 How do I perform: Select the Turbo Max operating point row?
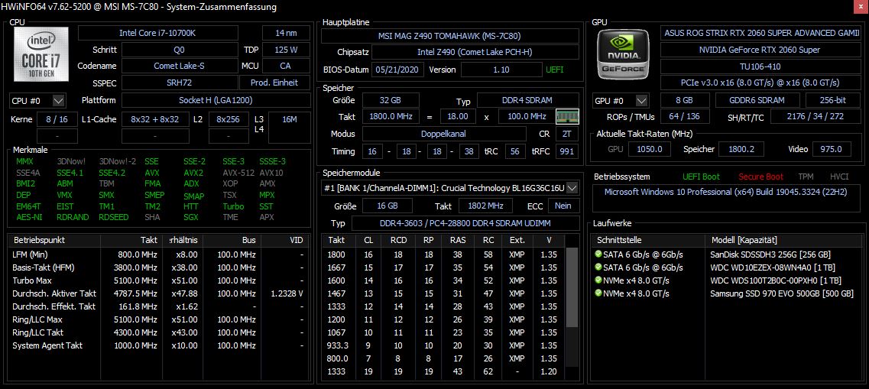160,280
